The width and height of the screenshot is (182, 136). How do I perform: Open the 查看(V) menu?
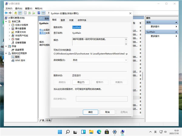[x=29, y=8]
